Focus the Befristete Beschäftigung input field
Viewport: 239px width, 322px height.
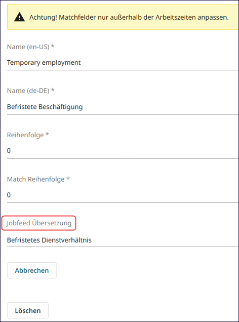(123, 107)
